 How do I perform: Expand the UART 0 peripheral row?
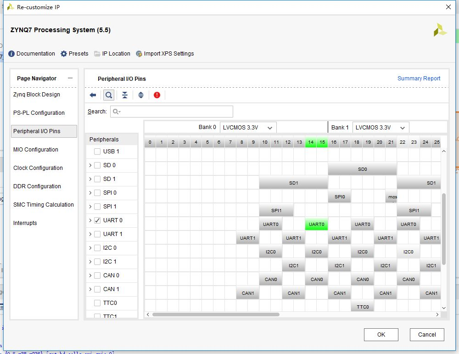coord(90,220)
